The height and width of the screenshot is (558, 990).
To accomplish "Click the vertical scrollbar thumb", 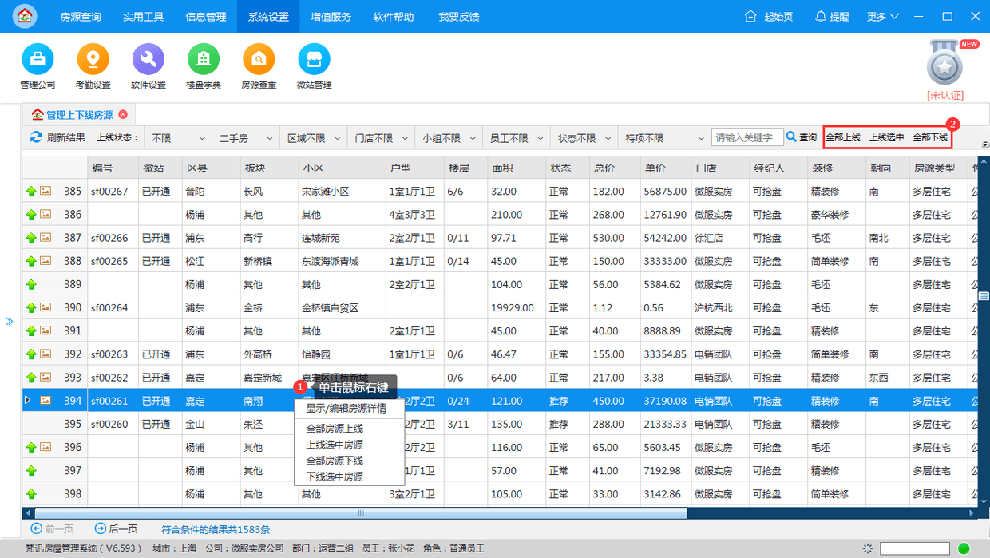I will point(984,295).
